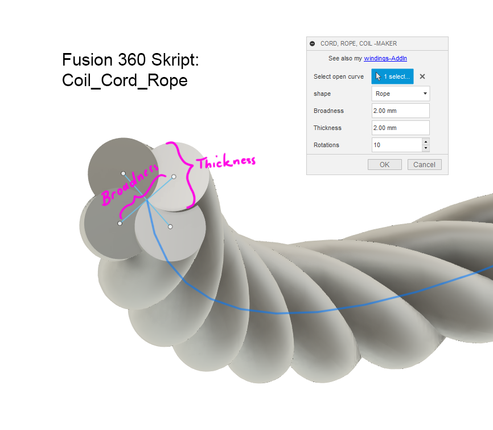Select the white handle beside the pink Thickness brace
Screen dimensions: 493x430
click(x=174, y=177)
